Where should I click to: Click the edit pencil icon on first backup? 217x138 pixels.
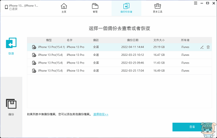click(202, 47)
